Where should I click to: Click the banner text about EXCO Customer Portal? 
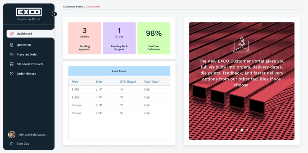click(242, 73)
